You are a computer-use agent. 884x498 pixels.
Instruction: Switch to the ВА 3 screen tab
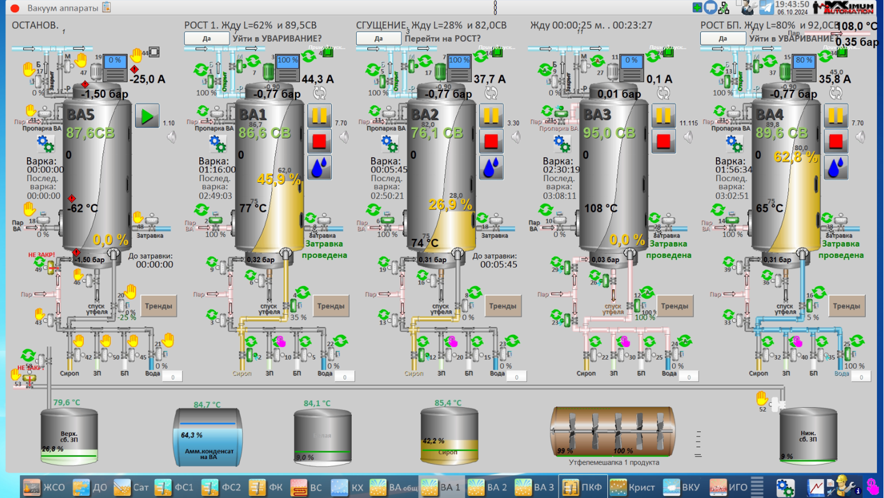534,487
